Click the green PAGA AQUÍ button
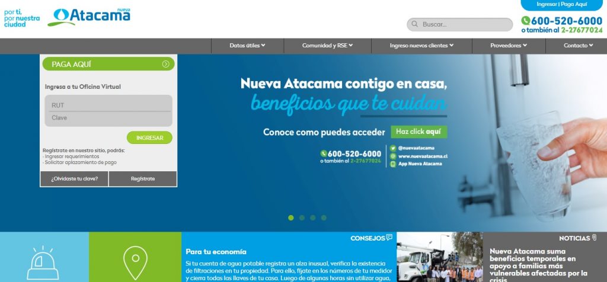 [108, 64]
